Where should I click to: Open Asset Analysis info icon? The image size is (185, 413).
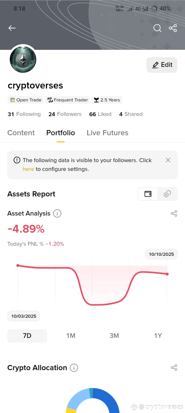[x=57, y=213]
